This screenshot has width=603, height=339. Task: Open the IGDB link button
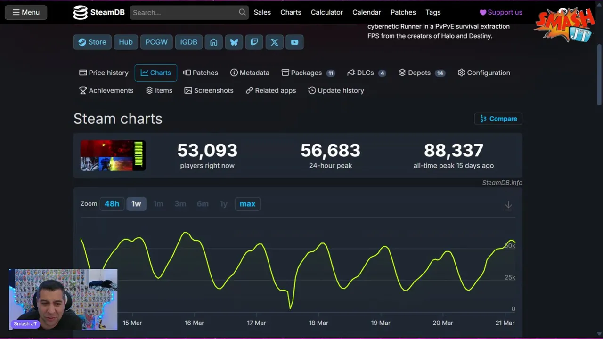(189, 42)
